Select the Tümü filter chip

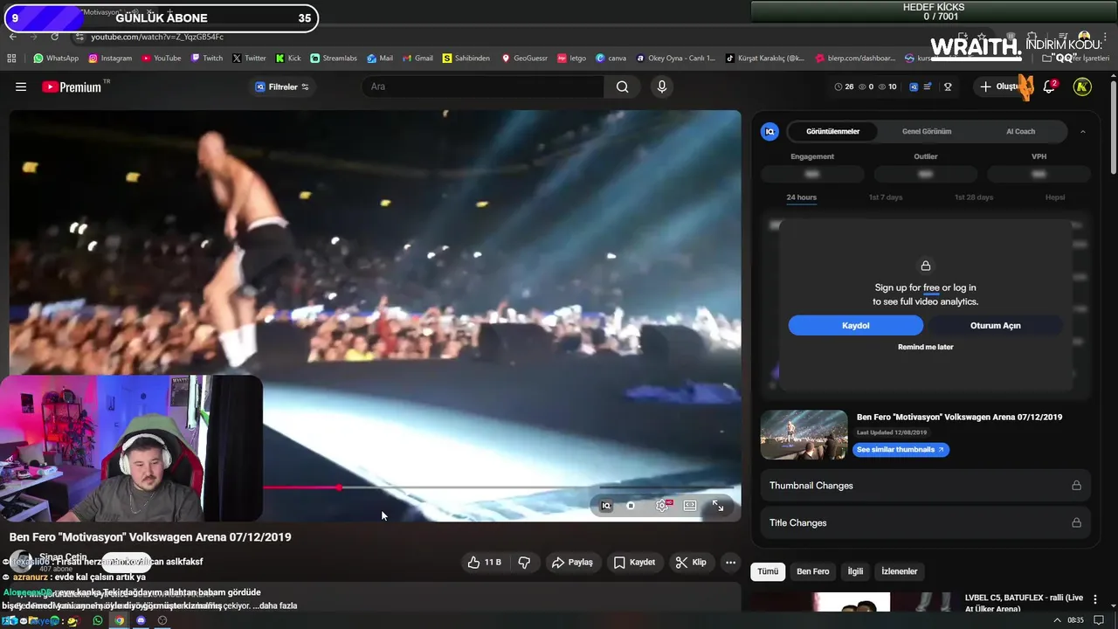(x=768, y=571)
